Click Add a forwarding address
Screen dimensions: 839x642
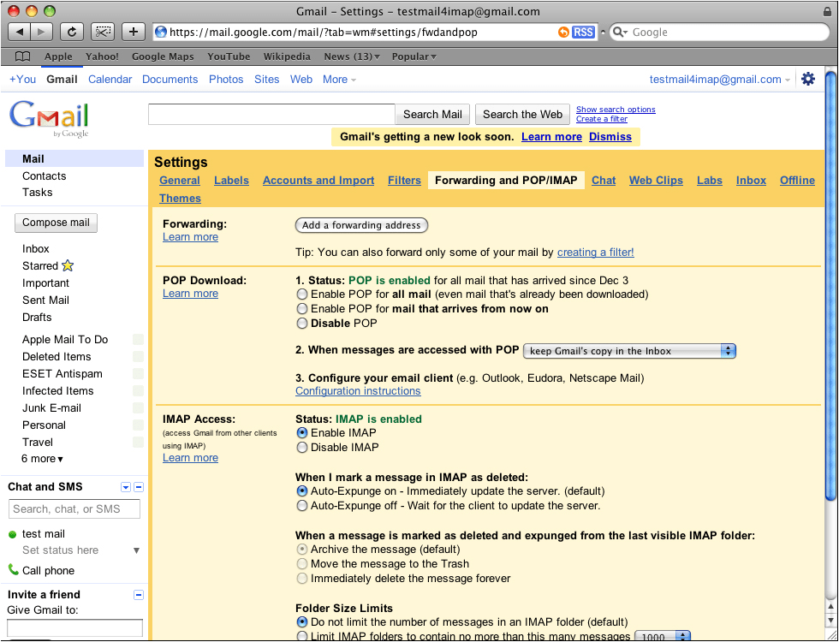click(x=361, y=225)
